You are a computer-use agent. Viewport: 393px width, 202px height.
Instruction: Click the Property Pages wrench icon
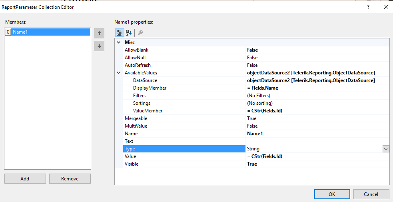click(x=140, y=32)
